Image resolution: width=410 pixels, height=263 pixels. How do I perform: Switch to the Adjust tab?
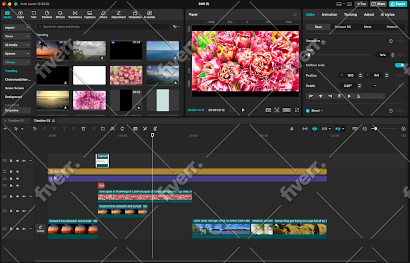368,14
